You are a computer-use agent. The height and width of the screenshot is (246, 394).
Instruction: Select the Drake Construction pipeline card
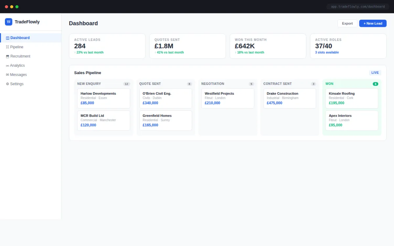[x=290, y=98]
